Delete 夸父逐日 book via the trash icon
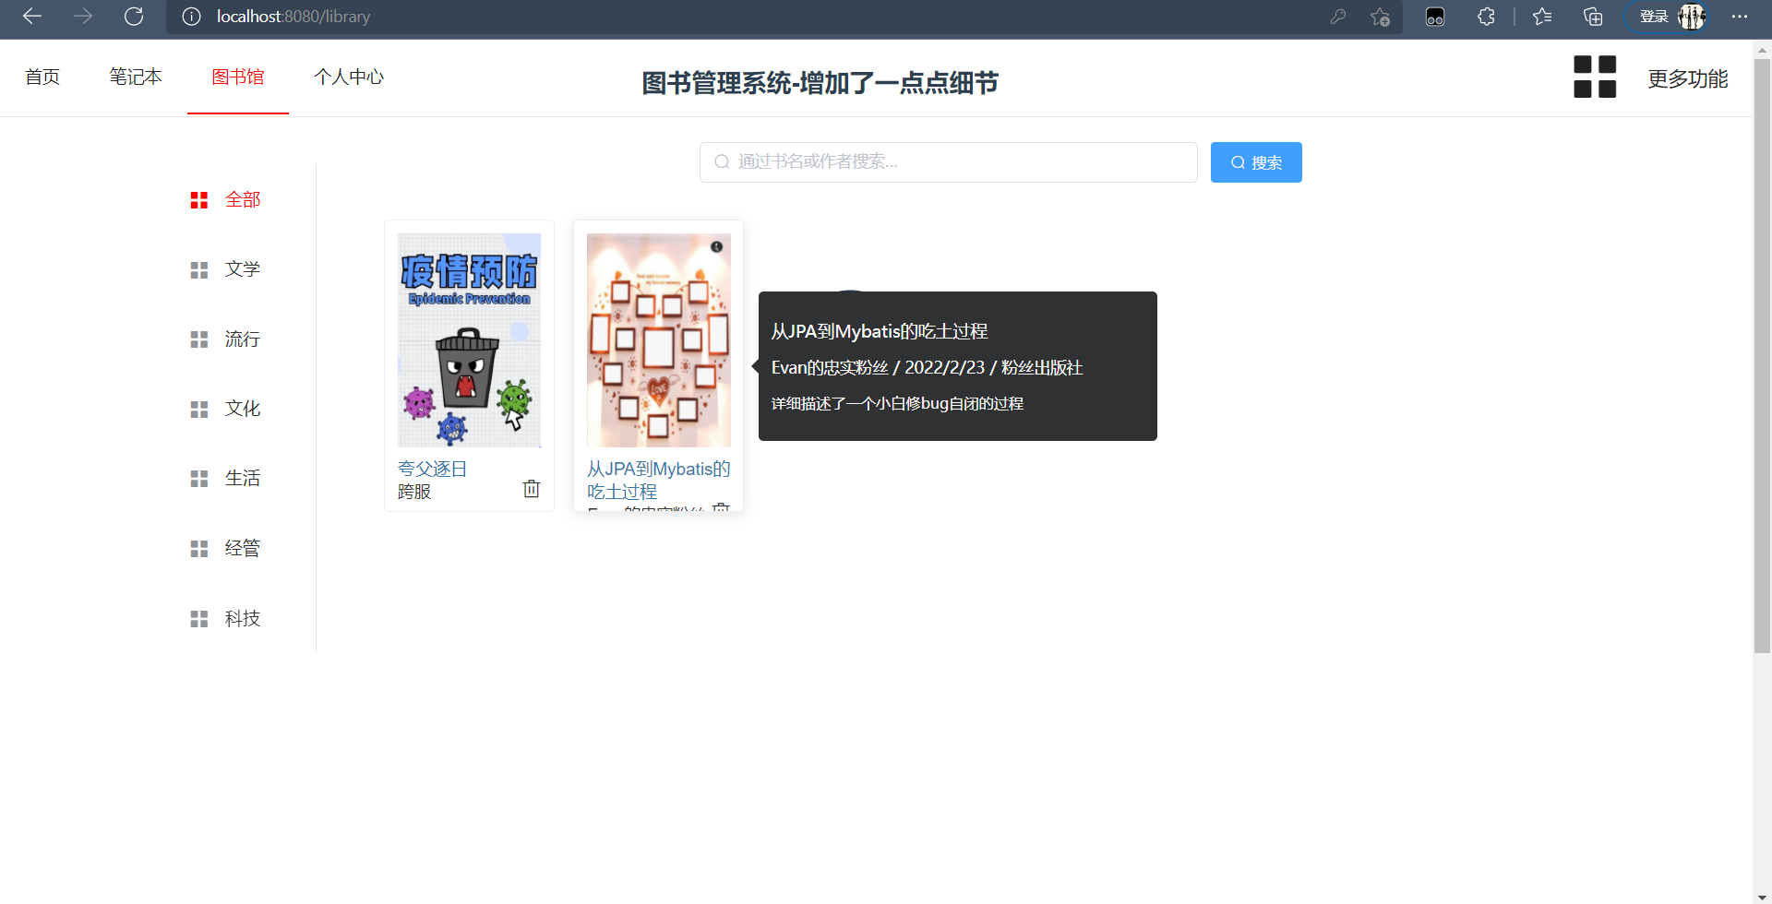Image resolution: width=1772 pixels, height=904 pixels. click(x=531, y=488)
